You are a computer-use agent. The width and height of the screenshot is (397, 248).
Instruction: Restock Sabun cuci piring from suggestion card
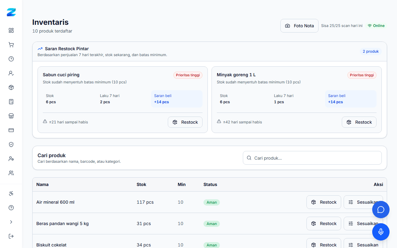click(x=185, y=122)
